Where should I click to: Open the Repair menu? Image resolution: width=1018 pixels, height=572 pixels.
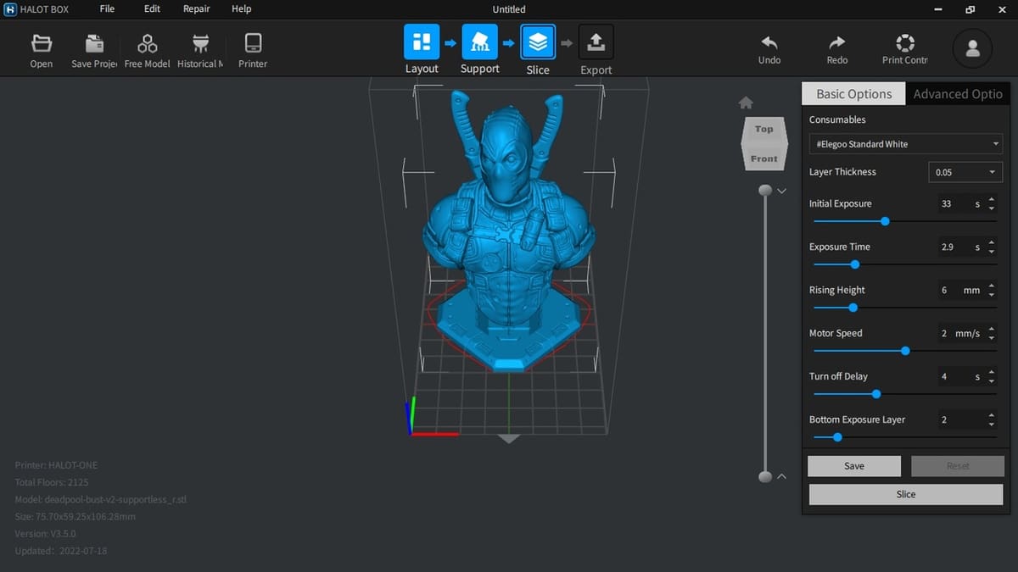(197, 8)
